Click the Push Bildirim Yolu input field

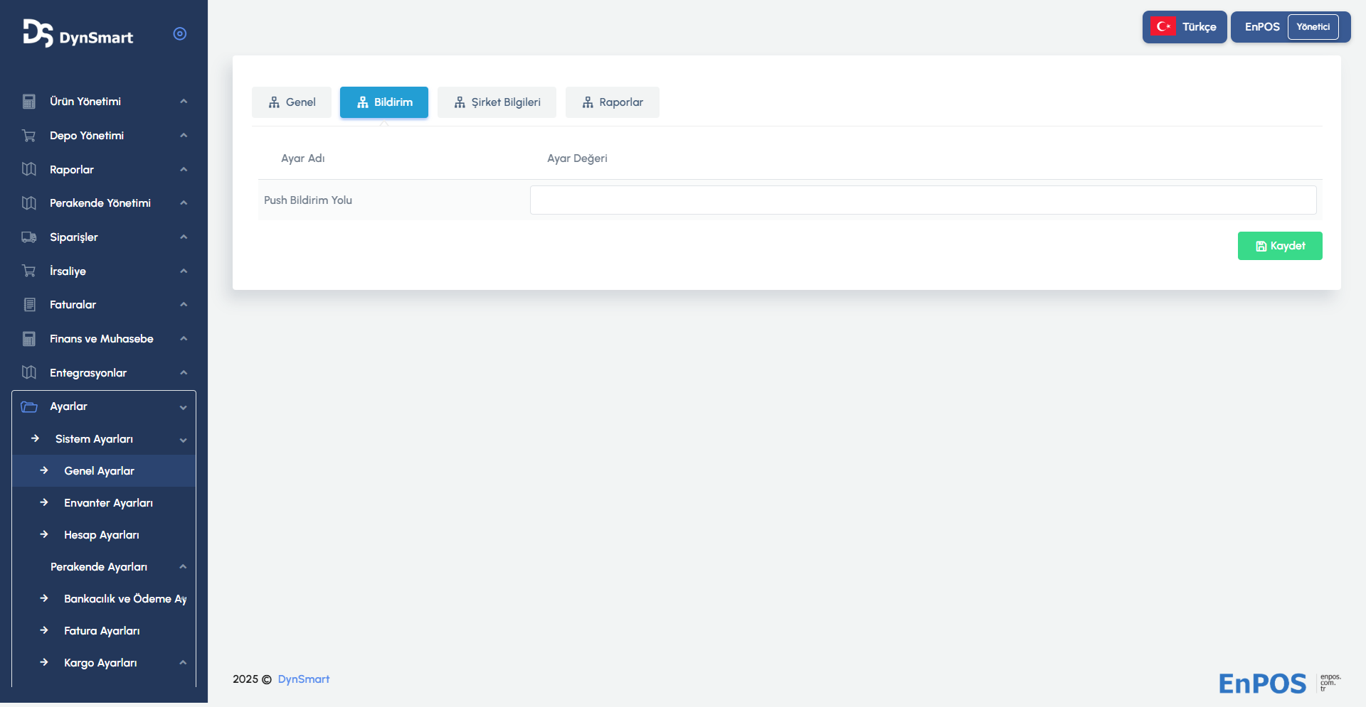pyautogui.click(x=923, y=200)
